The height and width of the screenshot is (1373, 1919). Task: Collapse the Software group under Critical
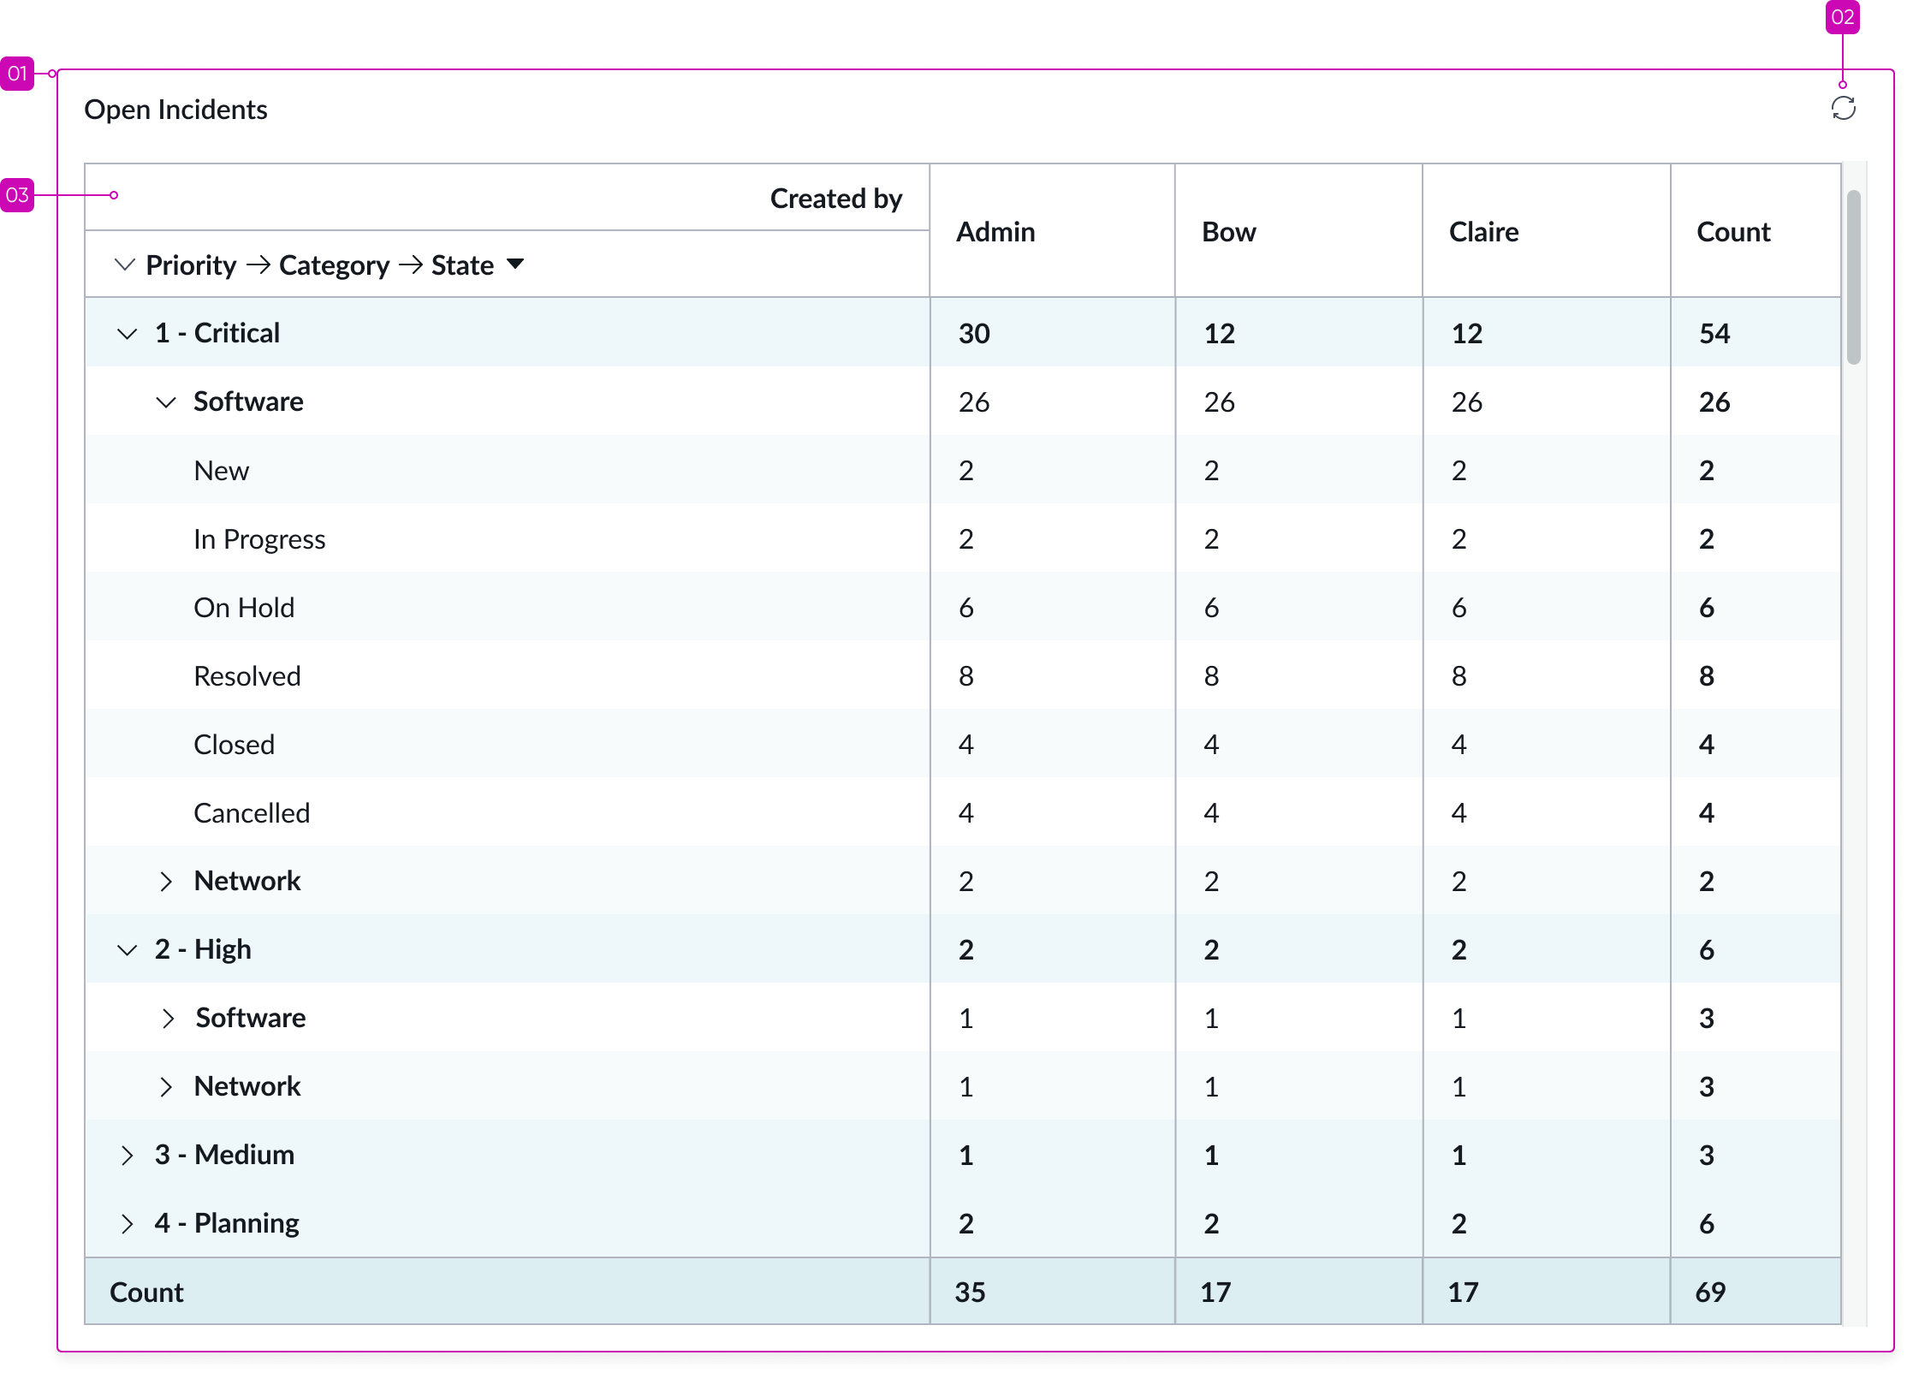[166, 401]
